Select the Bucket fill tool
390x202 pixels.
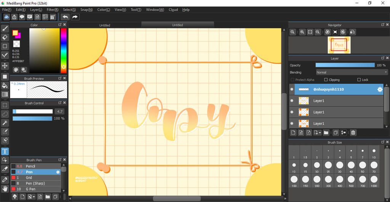coord(5,86)
